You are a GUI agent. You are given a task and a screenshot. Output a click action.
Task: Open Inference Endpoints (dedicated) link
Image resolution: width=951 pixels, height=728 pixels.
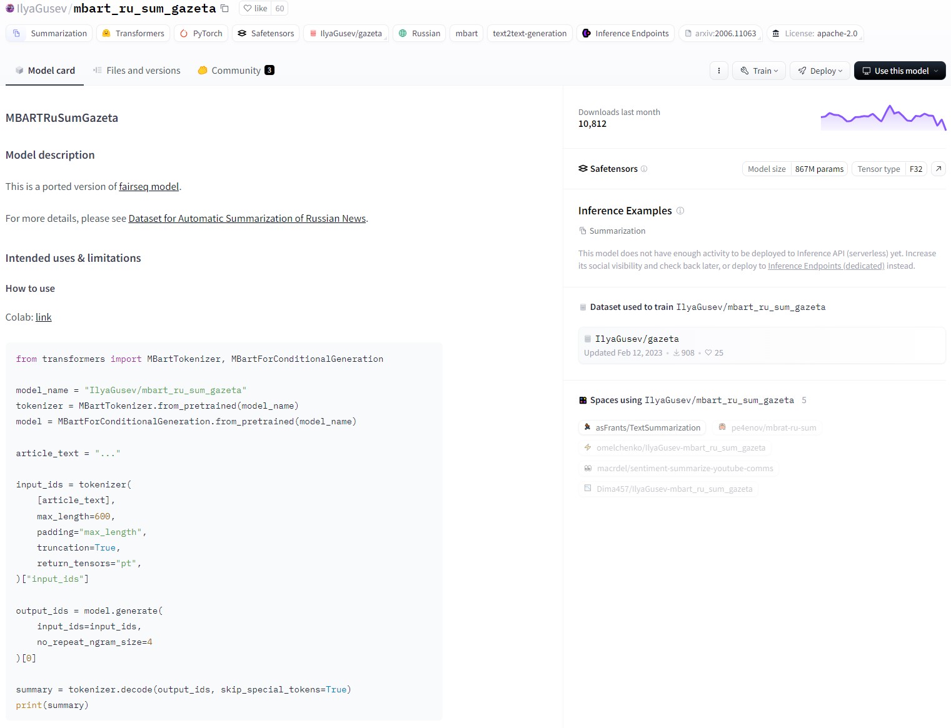click(826, 266)
